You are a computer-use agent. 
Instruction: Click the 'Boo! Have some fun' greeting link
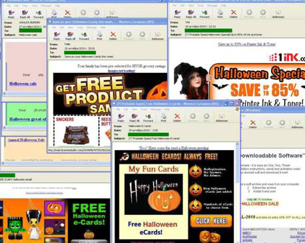coord(174,148)
